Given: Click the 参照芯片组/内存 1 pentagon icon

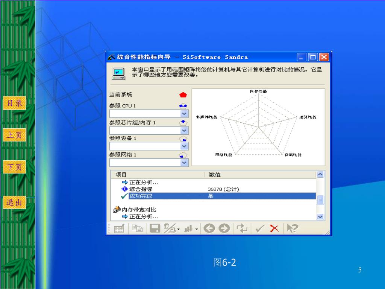Looking at the screenshot, I should point(183,122).
